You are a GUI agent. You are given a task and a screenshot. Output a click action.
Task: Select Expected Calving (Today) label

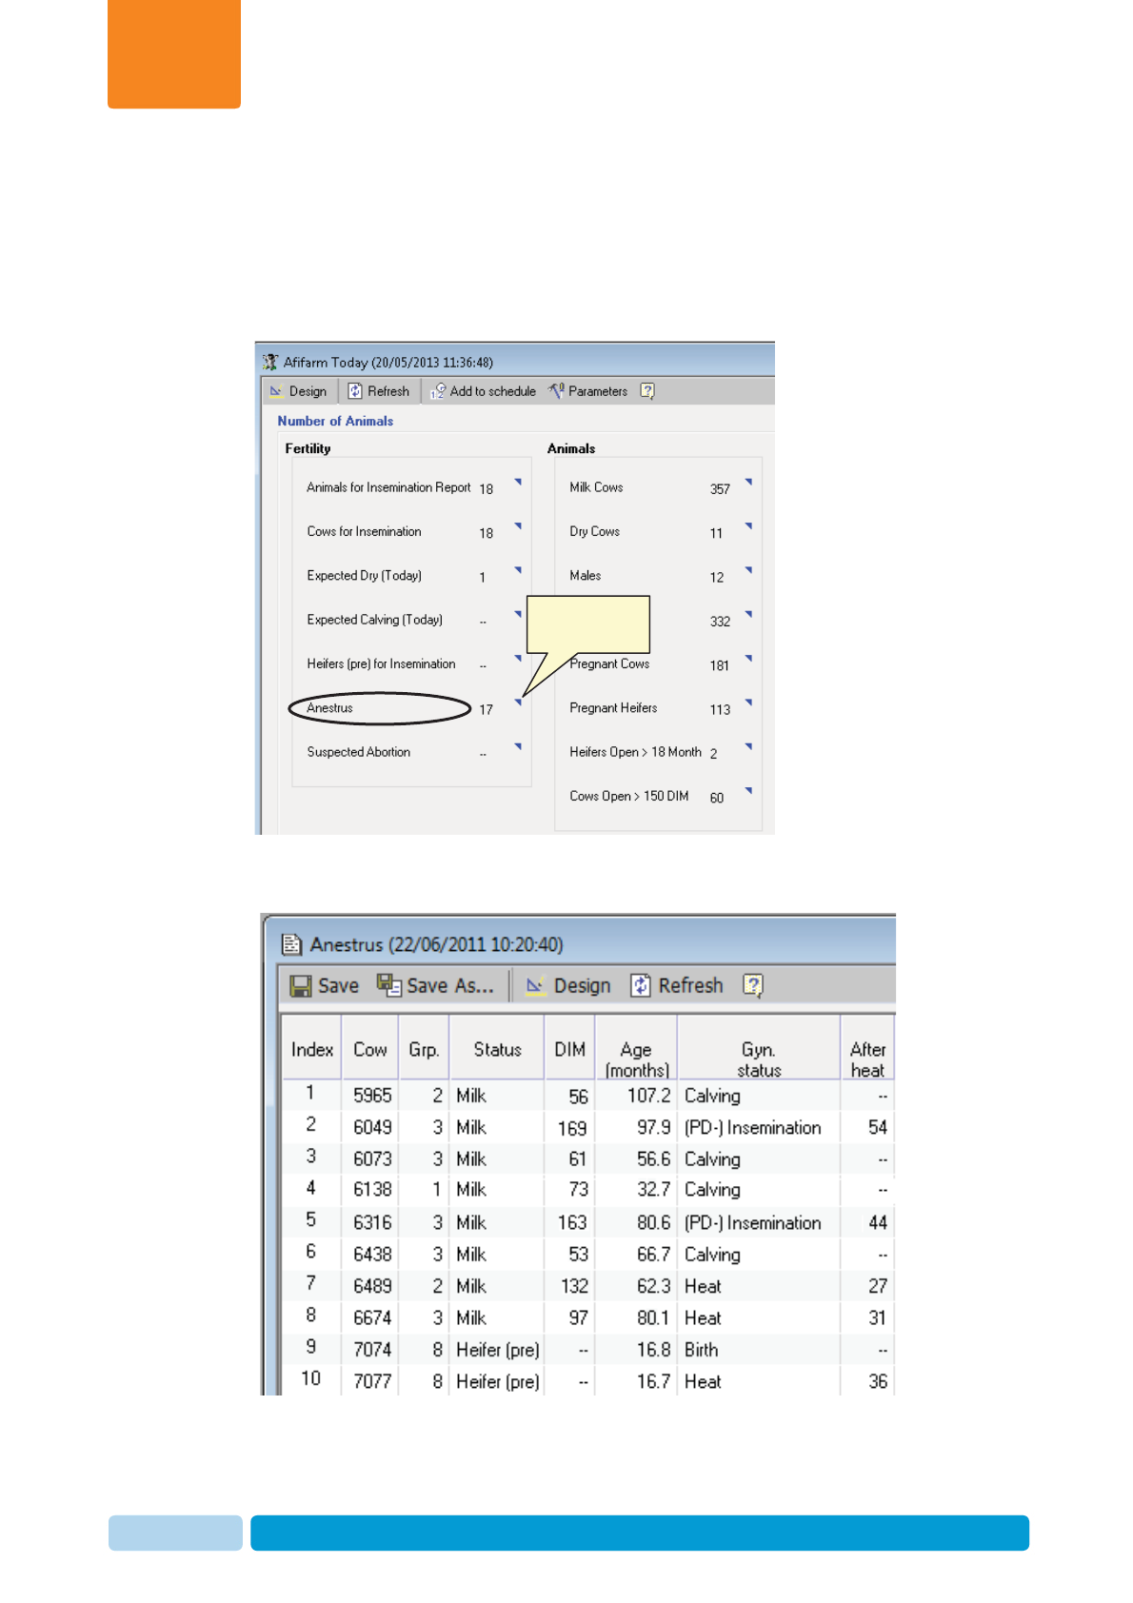[x=374, y=620]
